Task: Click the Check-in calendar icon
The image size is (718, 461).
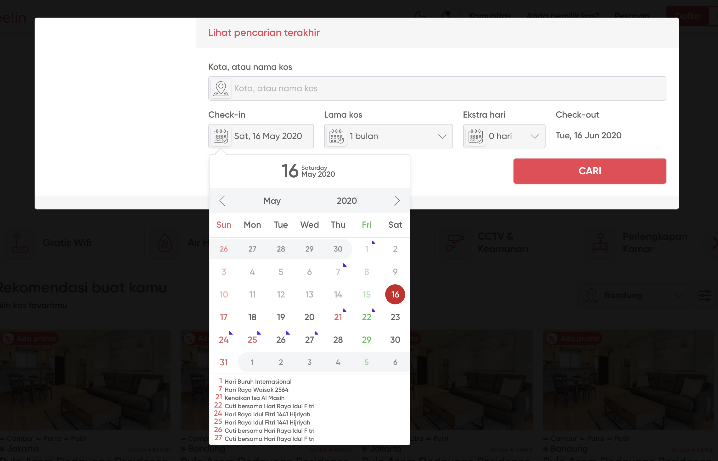Action: click(x=221, y=136)
